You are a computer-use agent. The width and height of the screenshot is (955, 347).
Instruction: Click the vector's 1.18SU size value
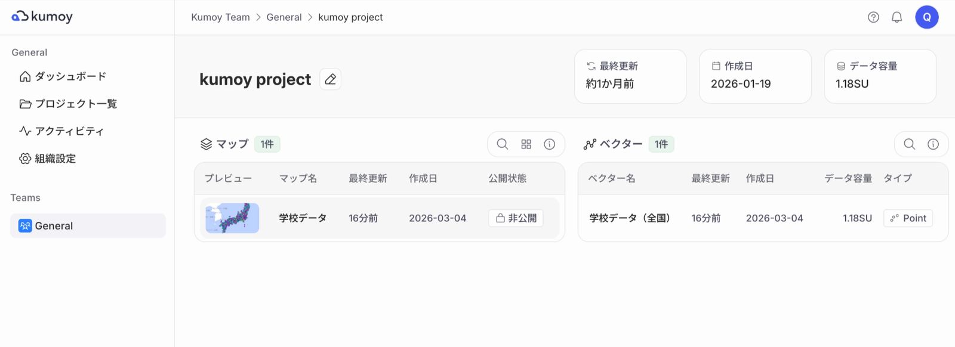pos(857,218)
